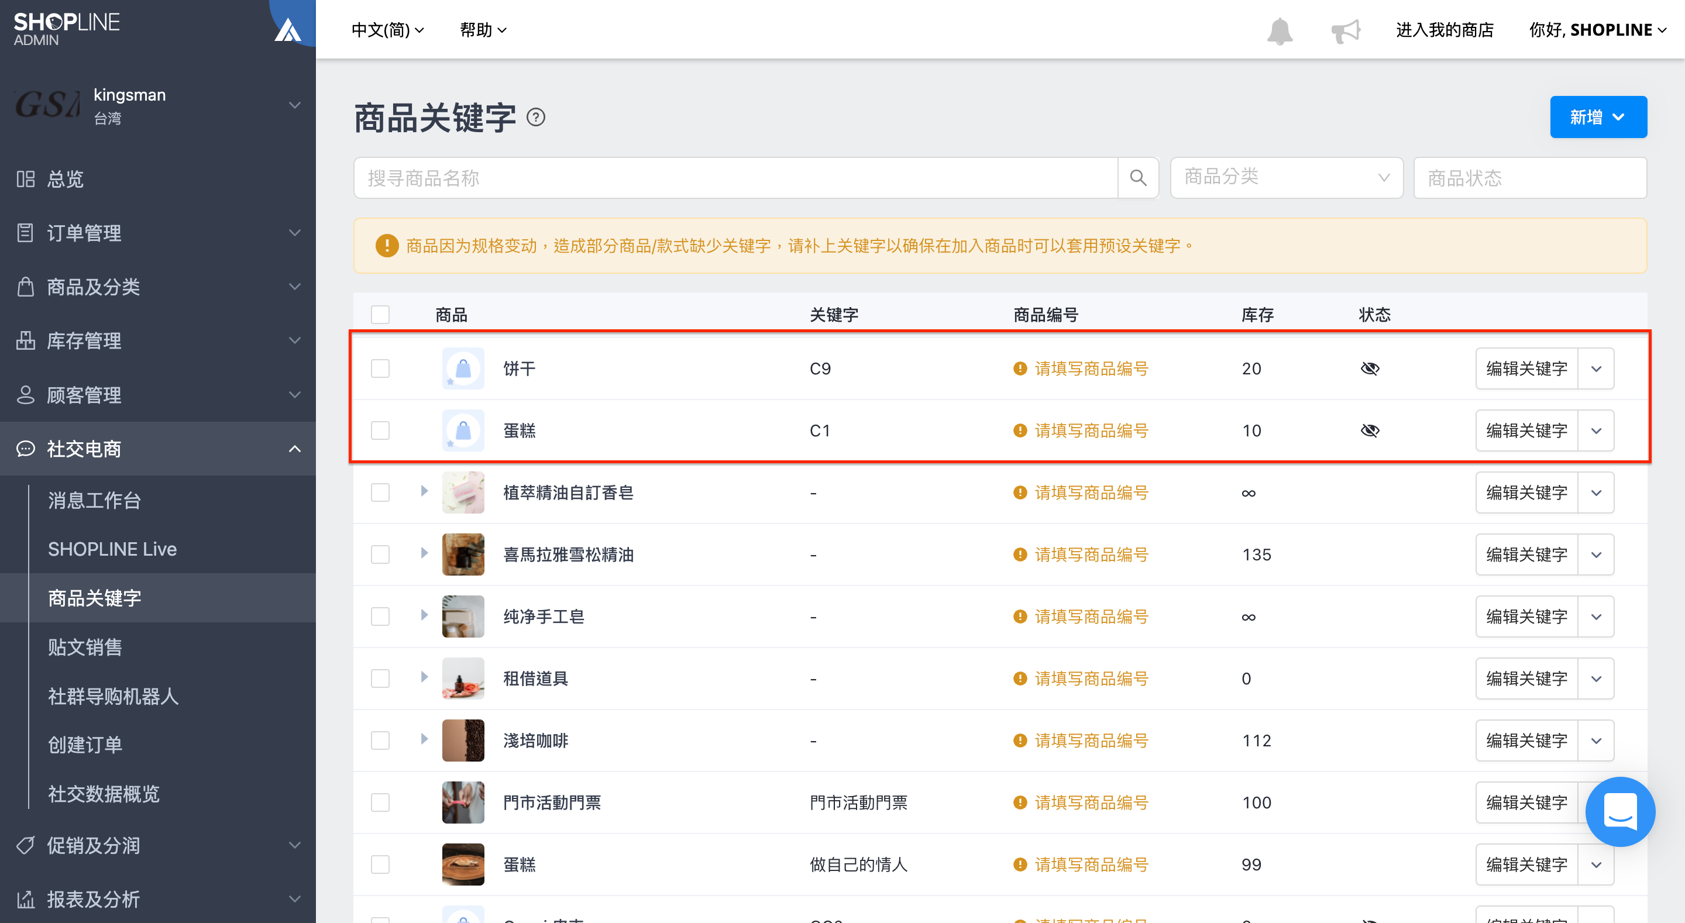Go to SHOPLINE Live menu item
The width and height of the screenshot is (1685, 923).
(112, 549)
